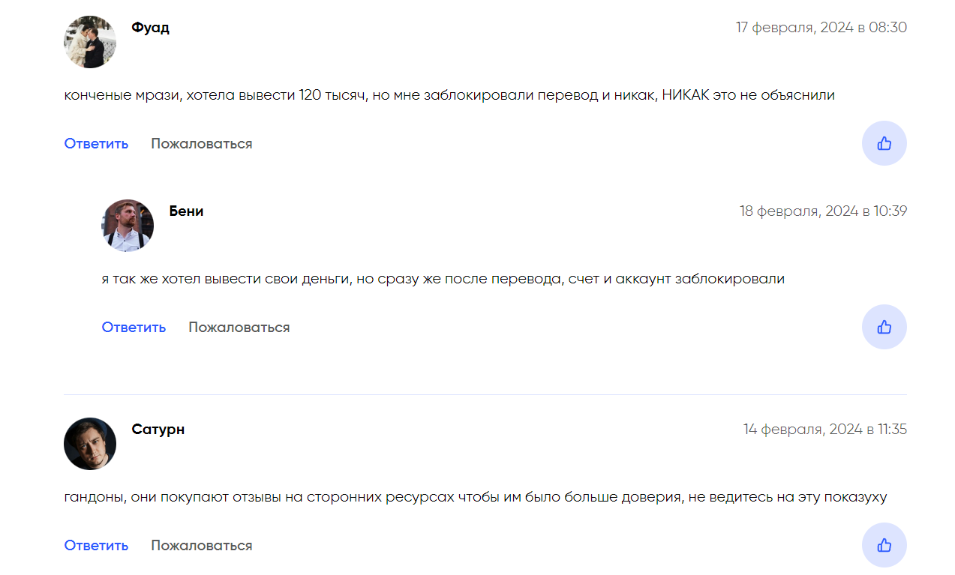Reply to Сатурн's comment via Ответить
955x575 pixels.
(96, 546)
